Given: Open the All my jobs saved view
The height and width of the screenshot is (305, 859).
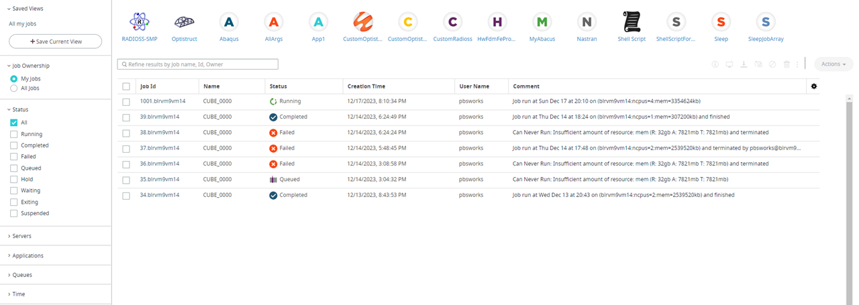Looking at the screenshot, I should pyautogui.click(x=23, y=23).
